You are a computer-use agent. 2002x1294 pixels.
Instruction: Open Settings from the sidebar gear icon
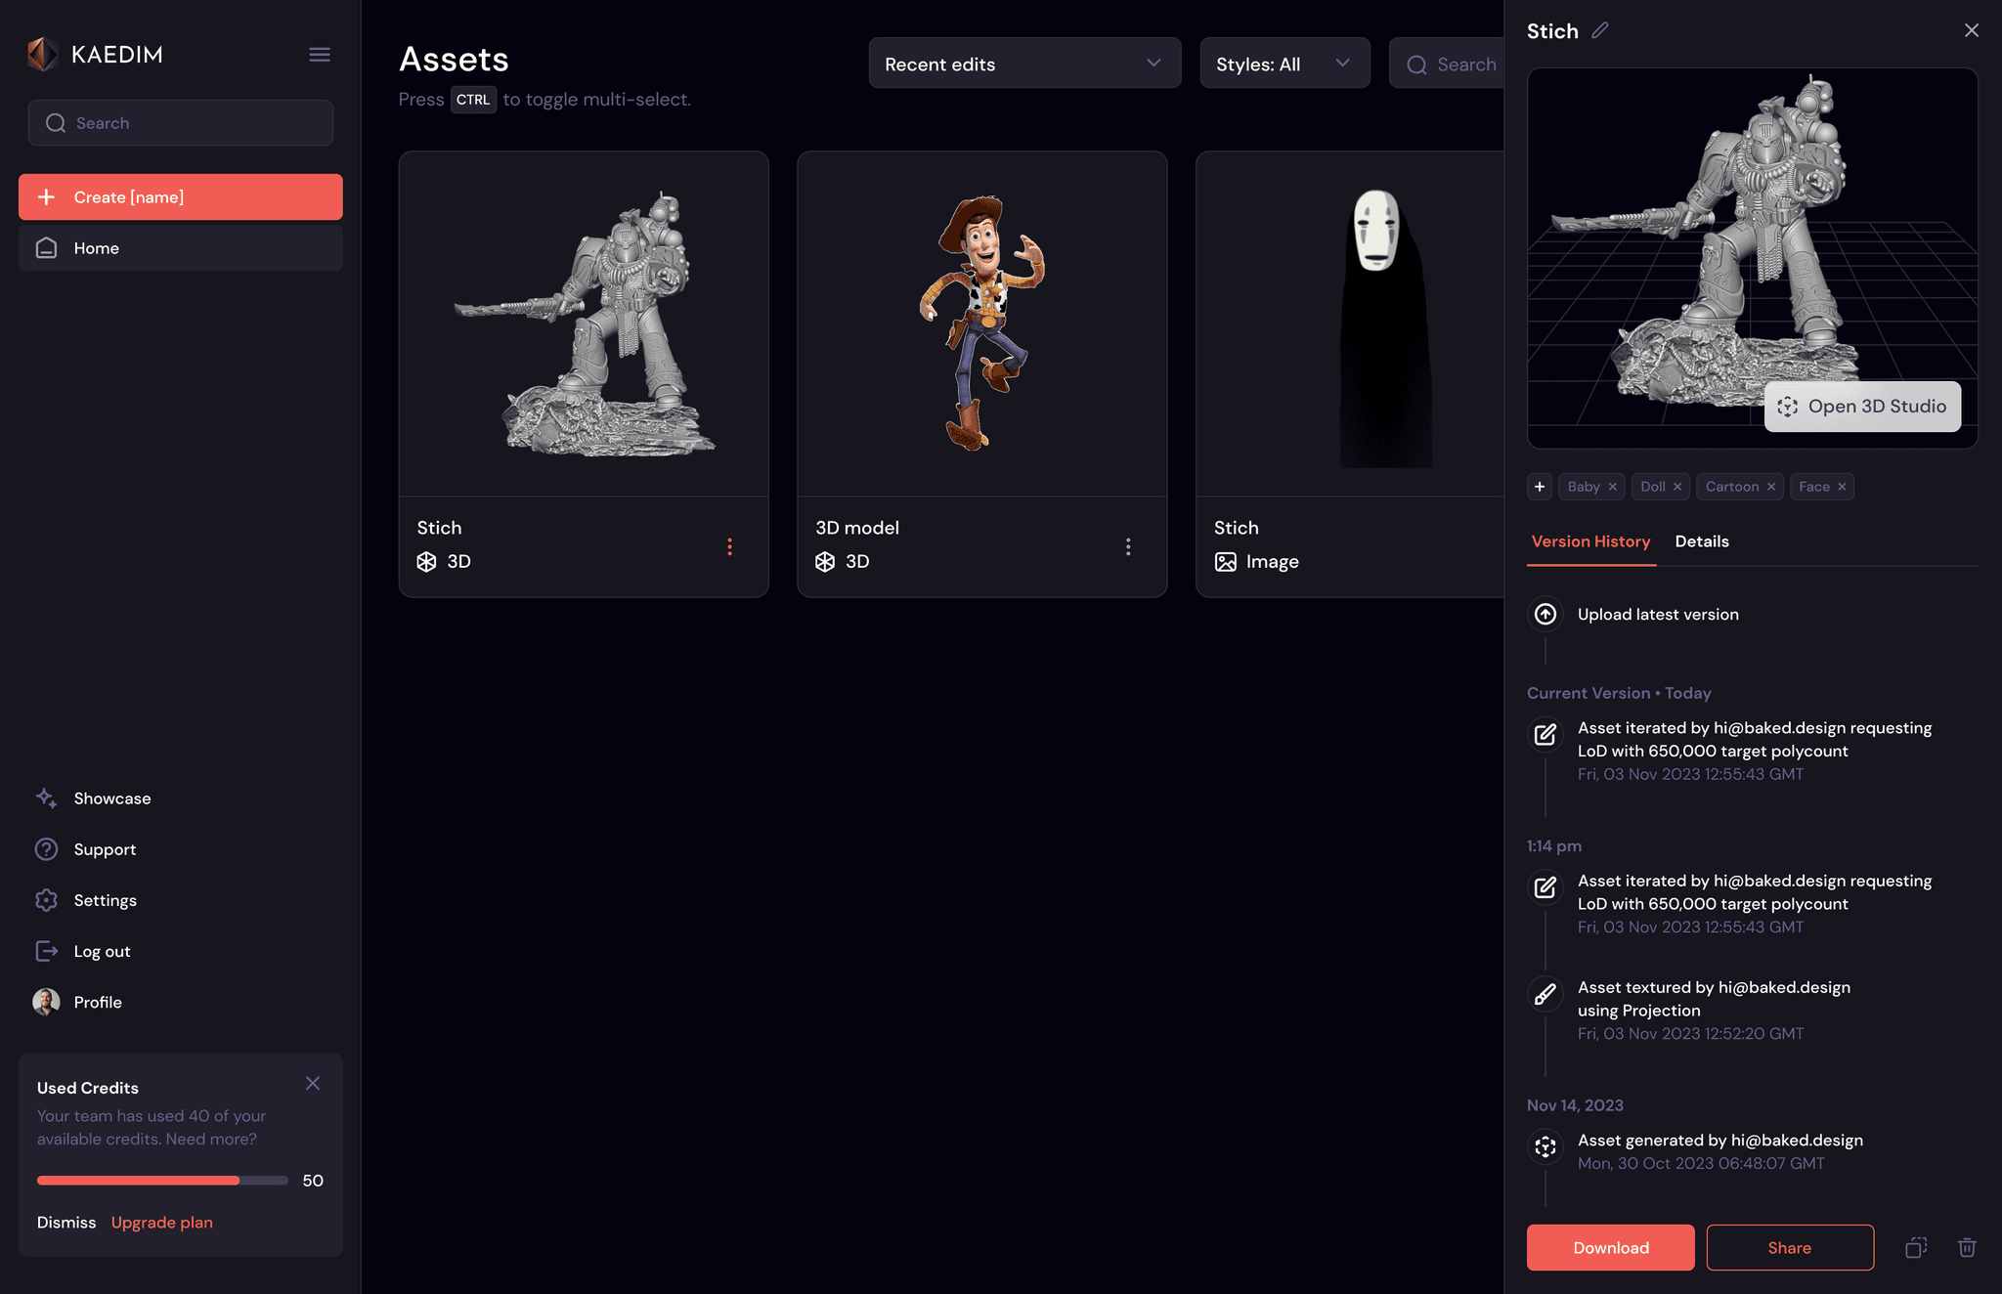click(x=46, y=899)
